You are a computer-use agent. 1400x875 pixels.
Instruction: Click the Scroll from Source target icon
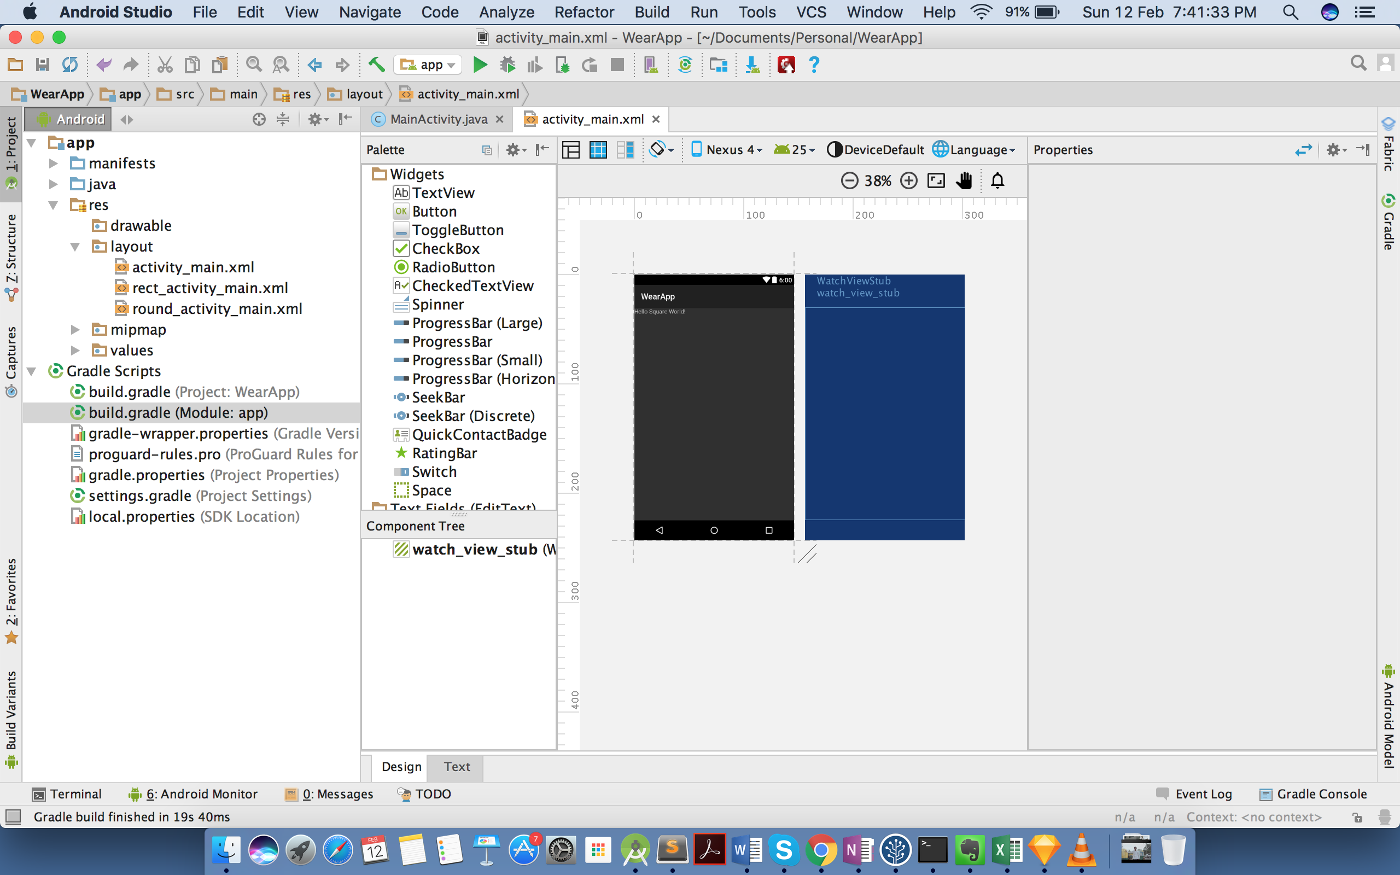coord(259,119)
